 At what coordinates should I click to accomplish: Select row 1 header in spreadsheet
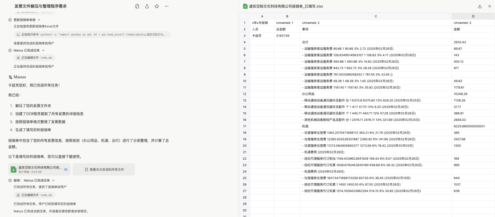pyautogui.click(x=244, y=23)
